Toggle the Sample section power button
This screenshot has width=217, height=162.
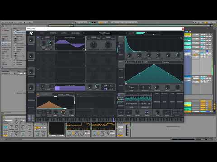tap(38, 85)
